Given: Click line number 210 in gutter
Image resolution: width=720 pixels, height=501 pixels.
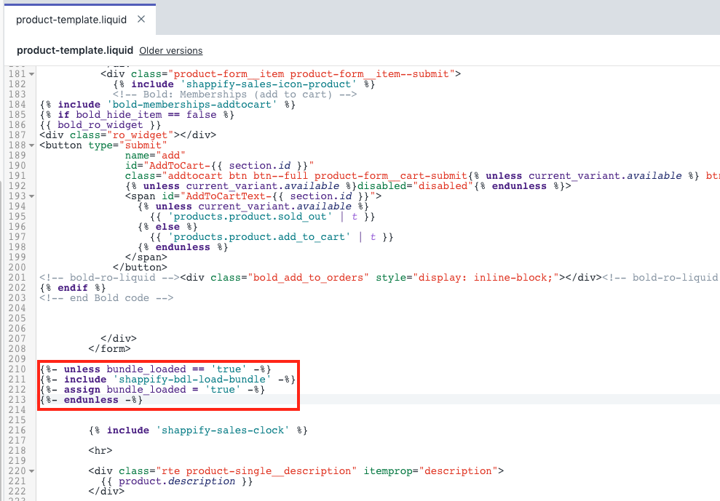Looking at the screenshot, I should pos(17,369).
